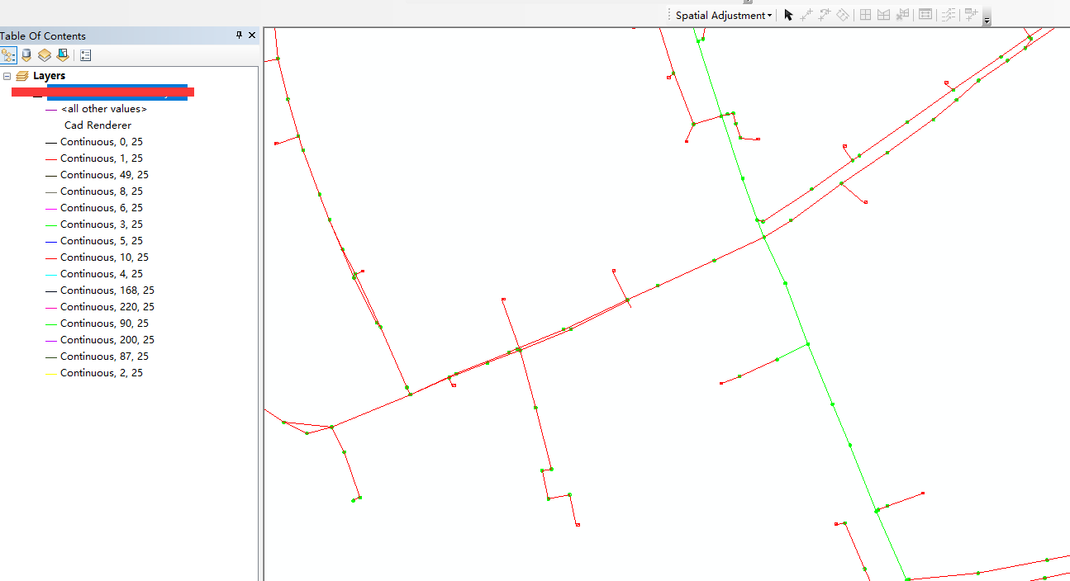The width and height of the screenshot is (1070, 581).
Task: Open Table Of Contents options
Action: pos(86,55)
